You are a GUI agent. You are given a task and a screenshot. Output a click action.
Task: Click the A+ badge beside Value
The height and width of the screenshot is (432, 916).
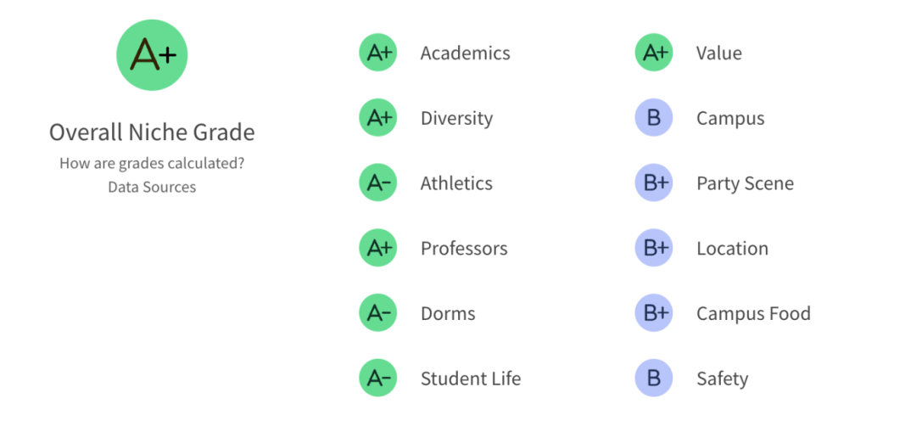[654, 53]
